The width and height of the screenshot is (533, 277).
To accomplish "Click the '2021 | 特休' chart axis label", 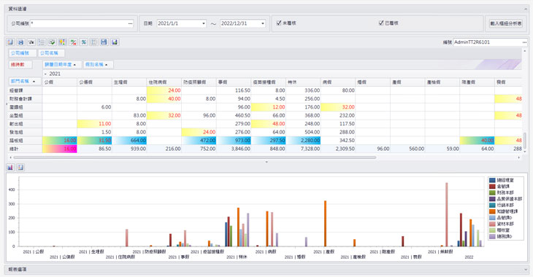I will 237,257.
